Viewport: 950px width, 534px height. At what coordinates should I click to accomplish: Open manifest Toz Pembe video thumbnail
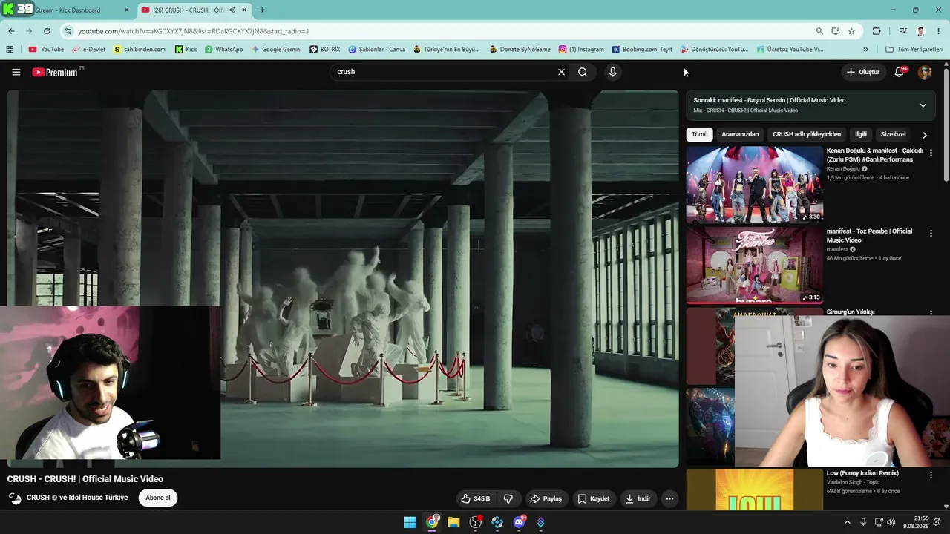754,266
